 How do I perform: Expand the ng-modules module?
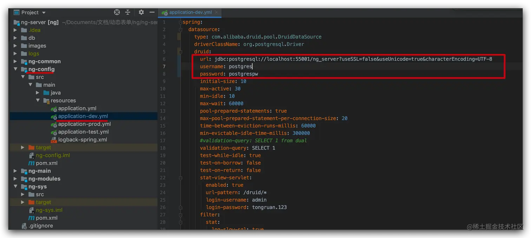pyautogui.click(x=15, y=178)
